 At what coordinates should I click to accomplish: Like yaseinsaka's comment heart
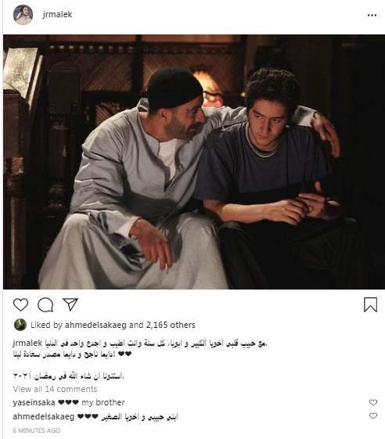click(373, 402)
